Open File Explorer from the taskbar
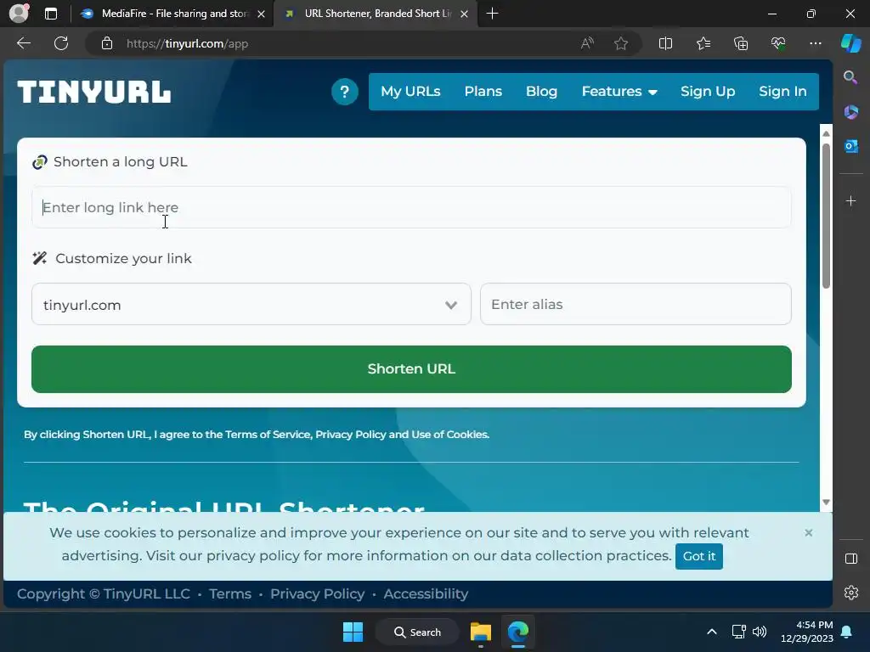This screenshot has width=870, height=652. click(x=481, y=632)
